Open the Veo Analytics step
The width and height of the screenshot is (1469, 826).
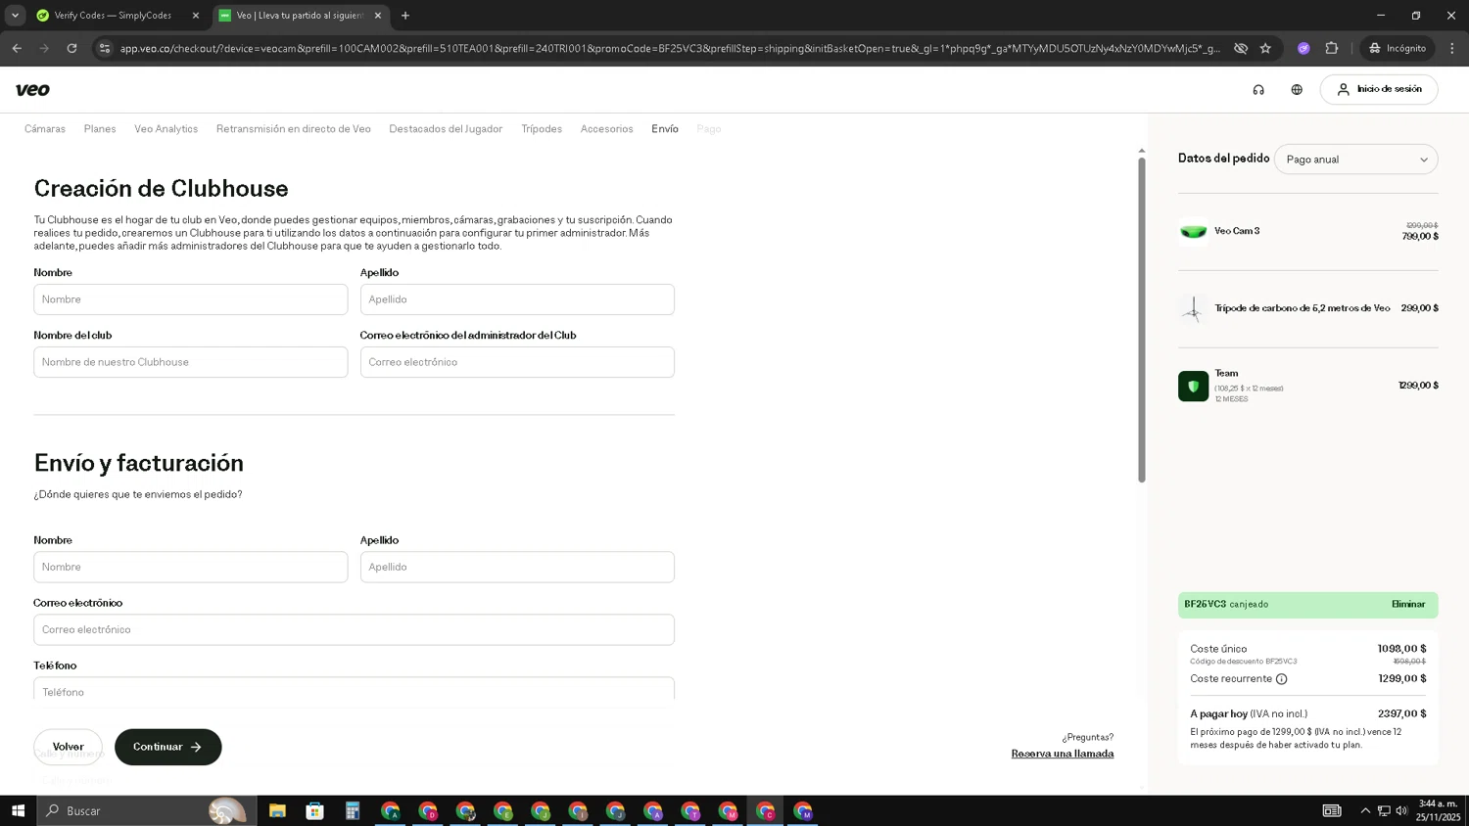pos(166,129)
